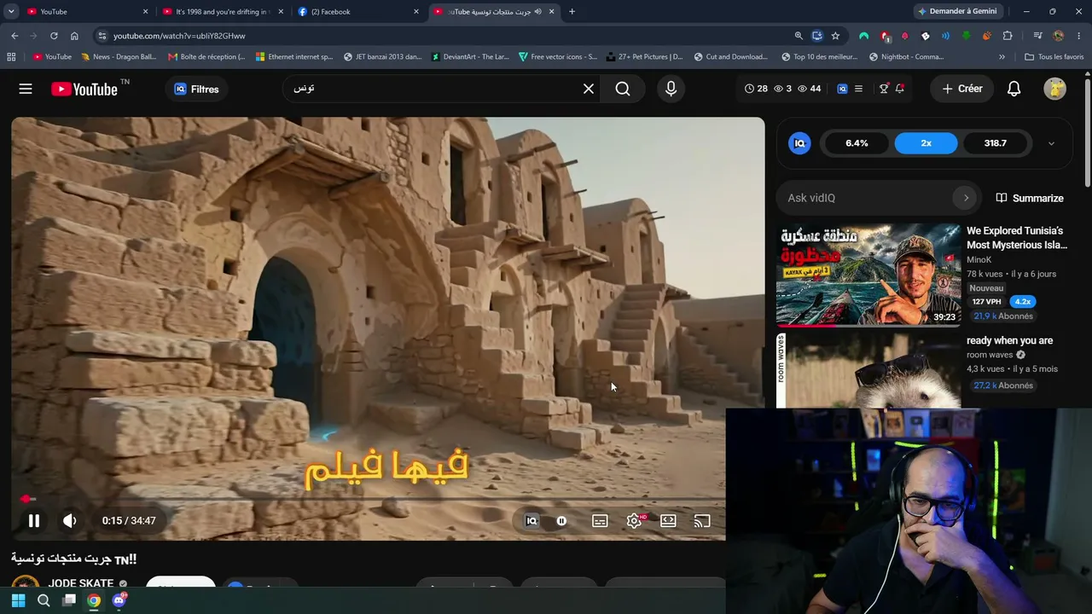Open the 'ready when you are' video
The image size is (1092, 614).
[x=1009, y=340]
